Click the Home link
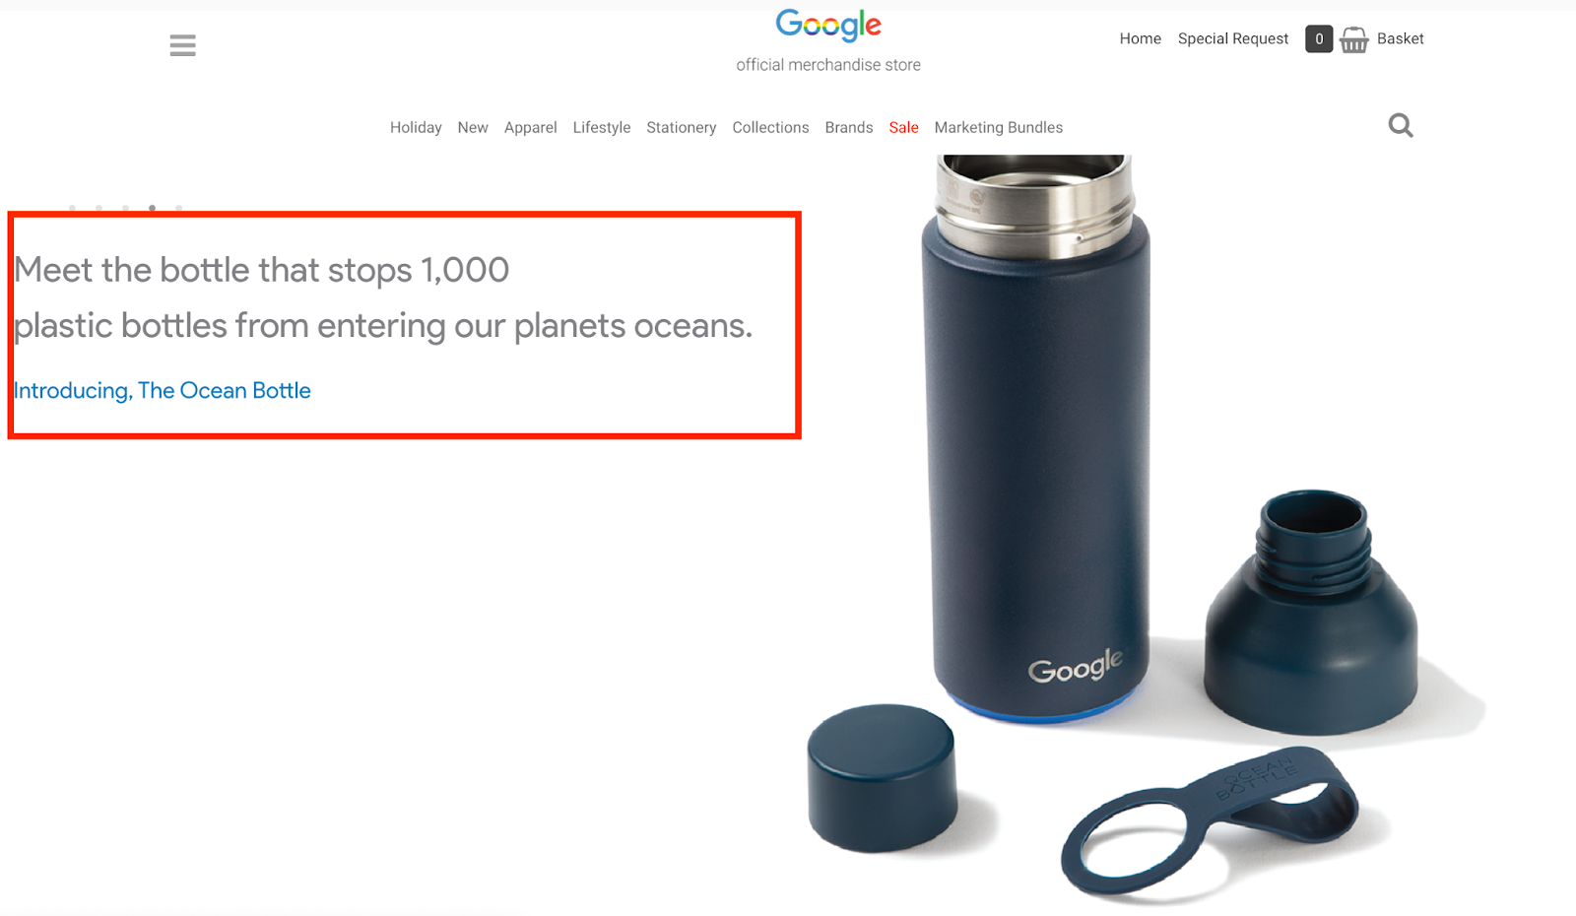 1141,38
